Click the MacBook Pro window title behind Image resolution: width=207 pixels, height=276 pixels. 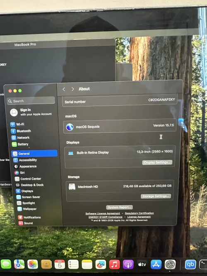25,44
